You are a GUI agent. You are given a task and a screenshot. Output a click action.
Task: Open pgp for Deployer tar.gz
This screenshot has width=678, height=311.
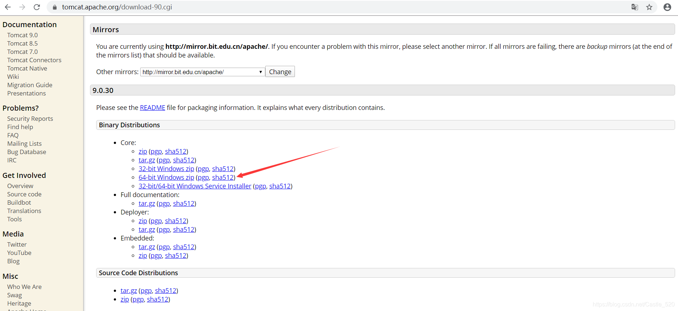[x=164, y=229]
